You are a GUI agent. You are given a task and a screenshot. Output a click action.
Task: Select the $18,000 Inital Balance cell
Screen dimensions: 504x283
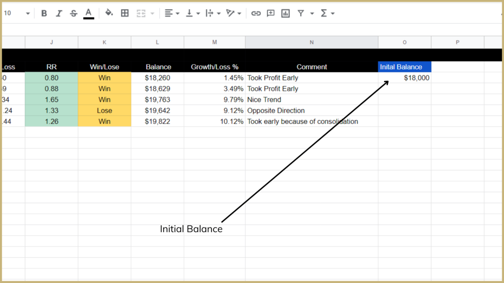[404, 77]
